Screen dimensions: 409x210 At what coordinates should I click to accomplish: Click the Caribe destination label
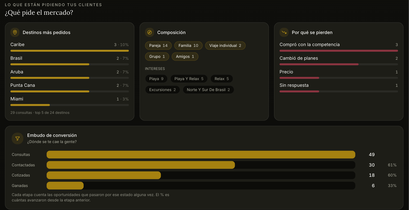pyautogui.click(x=17, y=44)
